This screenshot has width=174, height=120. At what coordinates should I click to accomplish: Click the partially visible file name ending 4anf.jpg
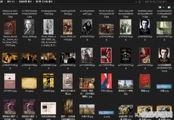click(x=68, y=12)
